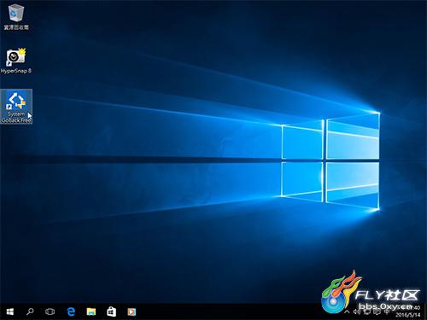
Task: Open the volume control in system tray
Action: point(357,311)
